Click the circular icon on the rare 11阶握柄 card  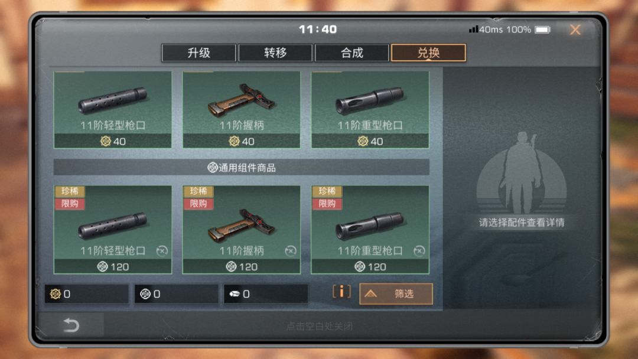click(291, 251)
